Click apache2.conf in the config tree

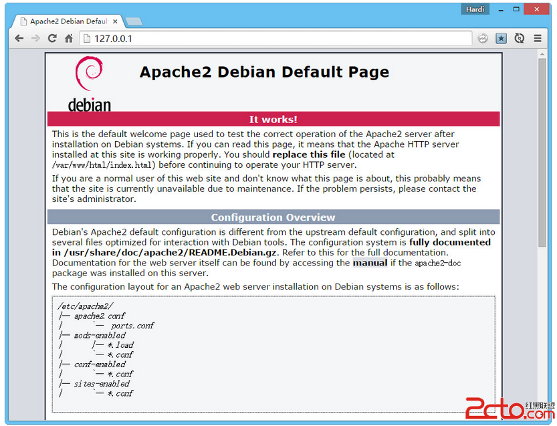[x=100, y=316]
